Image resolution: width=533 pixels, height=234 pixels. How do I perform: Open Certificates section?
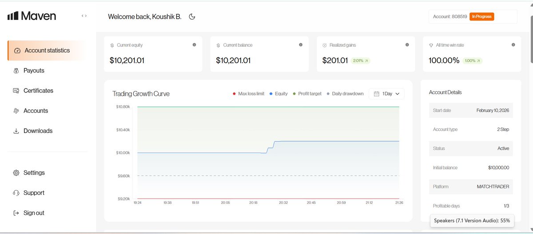[38, 91]
